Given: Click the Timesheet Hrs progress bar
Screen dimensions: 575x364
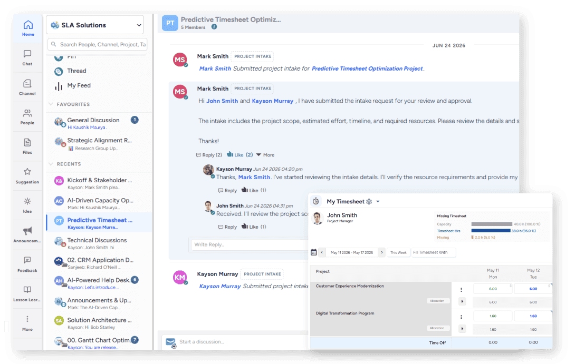Looking at the screenshot, I should (x=491, y=231).
